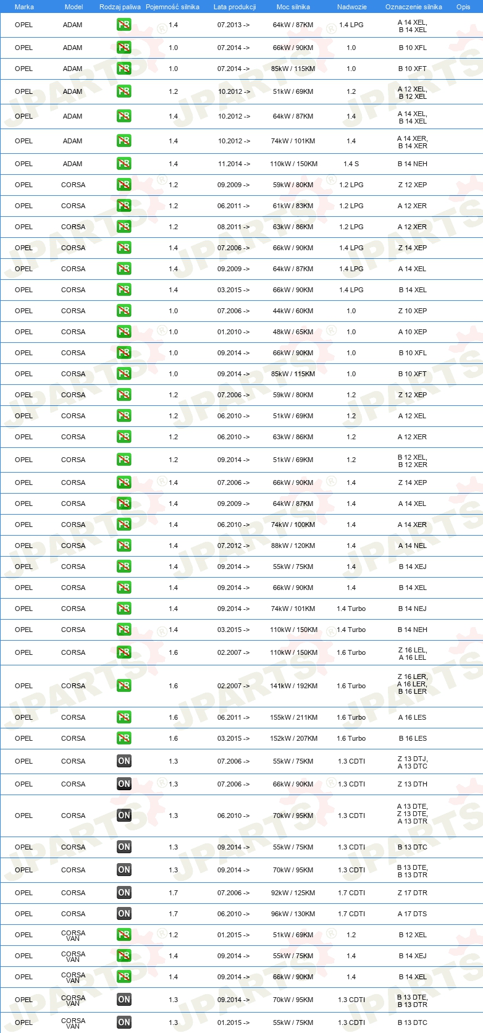The image size is (483, 1033).
Task: Click the Moc silnika column header
Action: pos(293,7)
